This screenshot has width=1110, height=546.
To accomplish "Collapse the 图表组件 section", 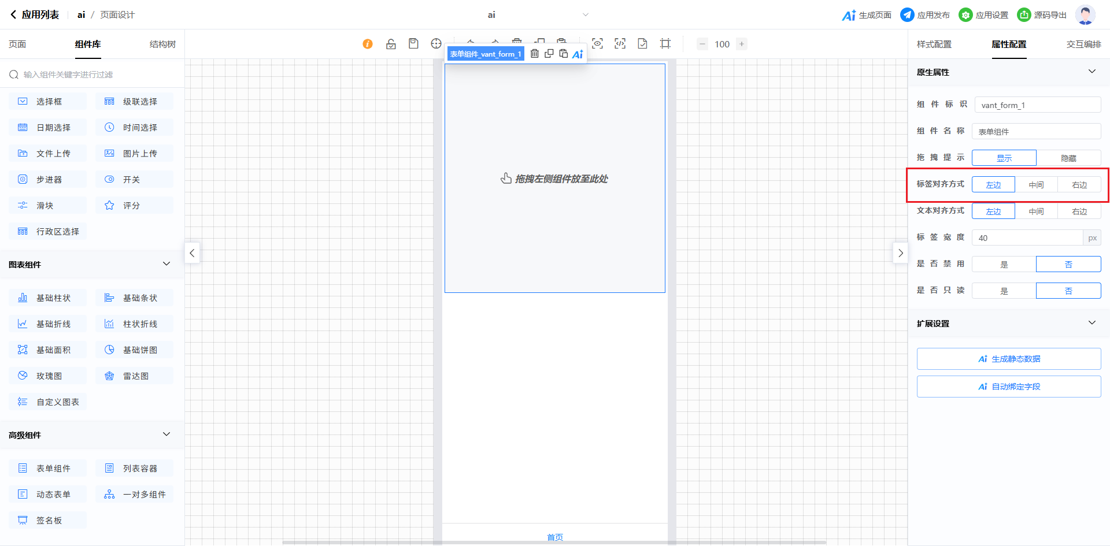I will pyautogui.click(x=166, y=264).
